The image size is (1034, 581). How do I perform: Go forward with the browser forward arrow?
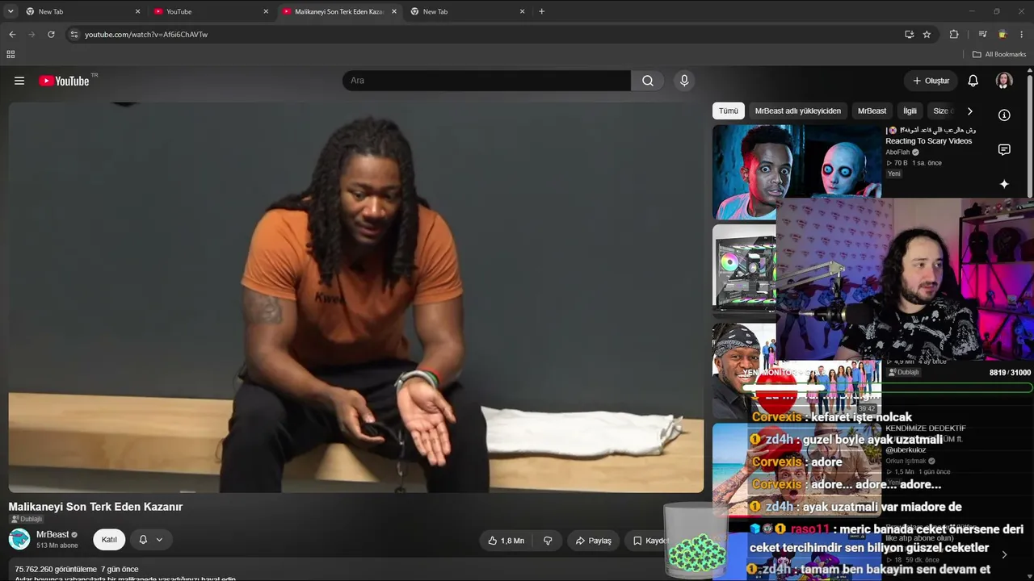coord(32,35)
